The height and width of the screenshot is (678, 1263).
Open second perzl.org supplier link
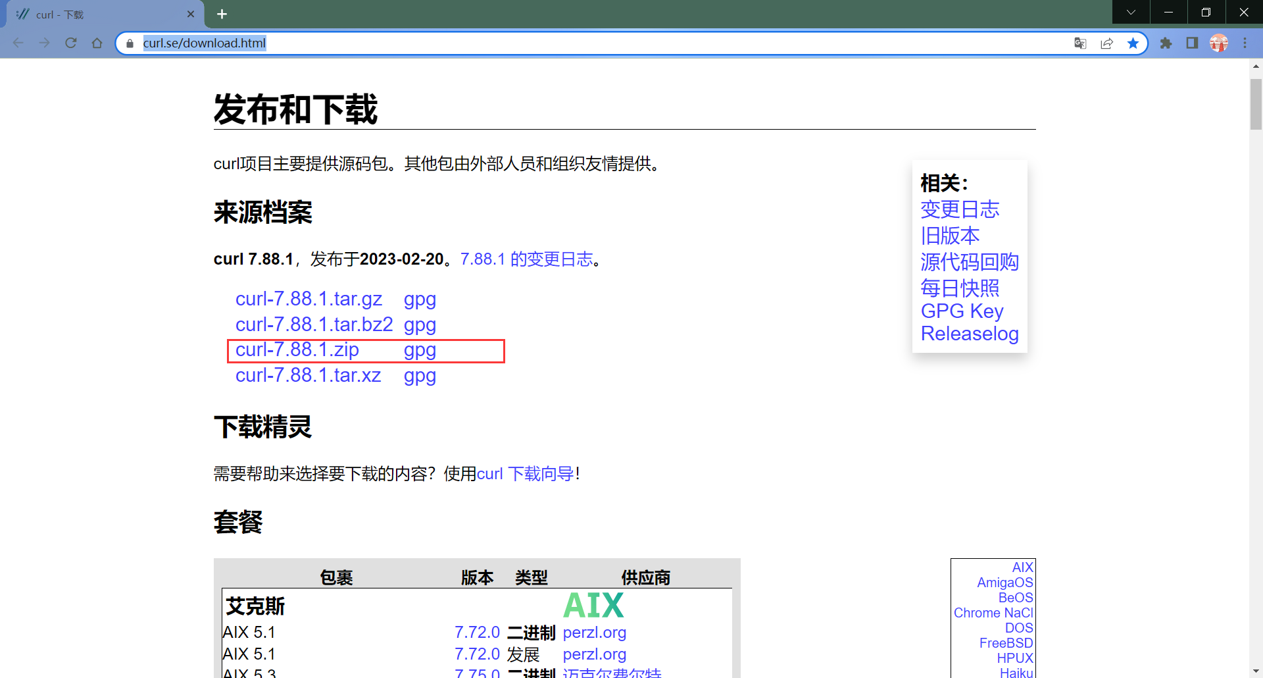pyautogui.click(x=595, y=654)
